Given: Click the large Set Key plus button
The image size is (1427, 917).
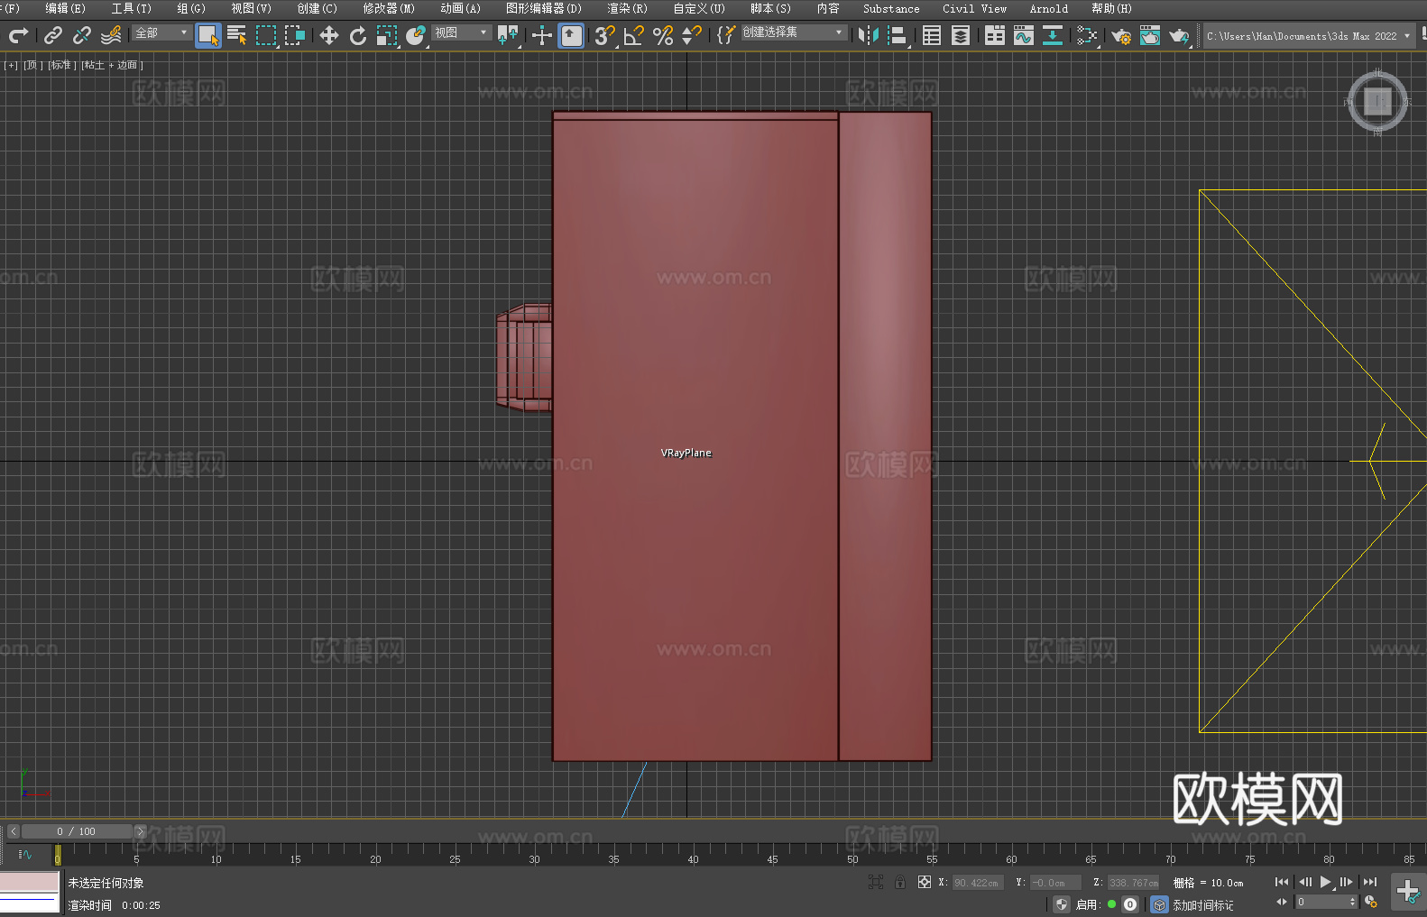Looking at the screenshot, I should click(x=1407, y=892).
